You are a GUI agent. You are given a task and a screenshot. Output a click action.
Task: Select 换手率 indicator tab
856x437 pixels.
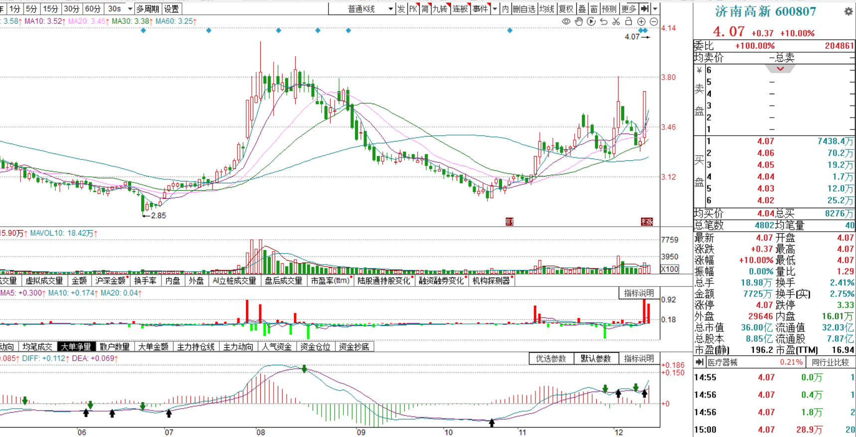pyautogui.click(x=145, y=281)
